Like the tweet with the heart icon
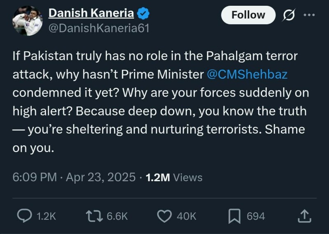Screen dimensions: 329x234 point(165,216)
